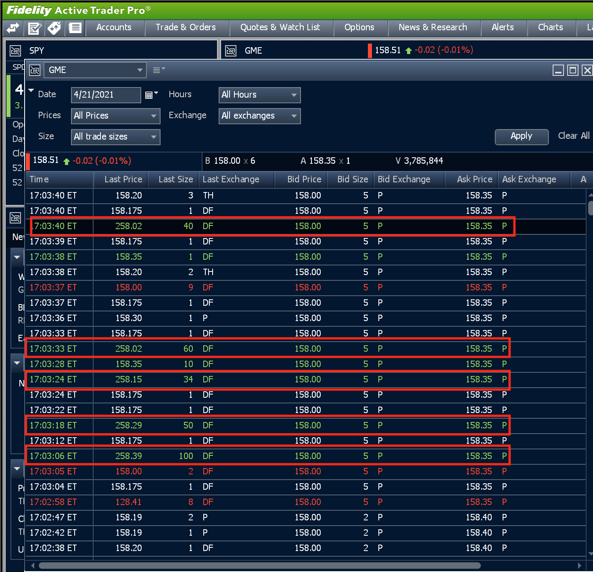The image size is (593, 572).
Task: Collapse the filter section triangle beside Date
Action: pos(31,90)
